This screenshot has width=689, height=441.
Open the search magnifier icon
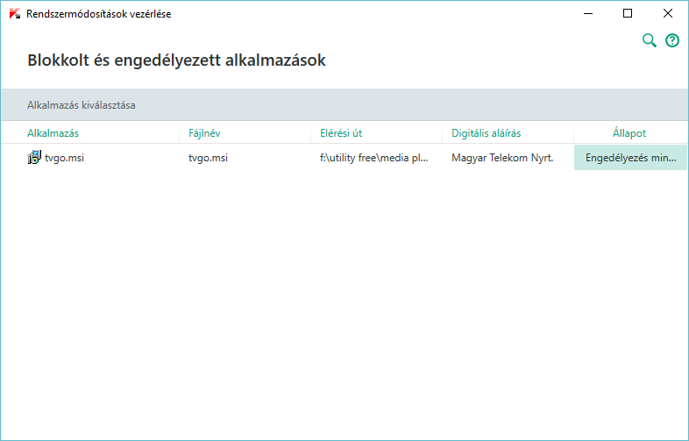pyautogui.click(x=649, y=40)
